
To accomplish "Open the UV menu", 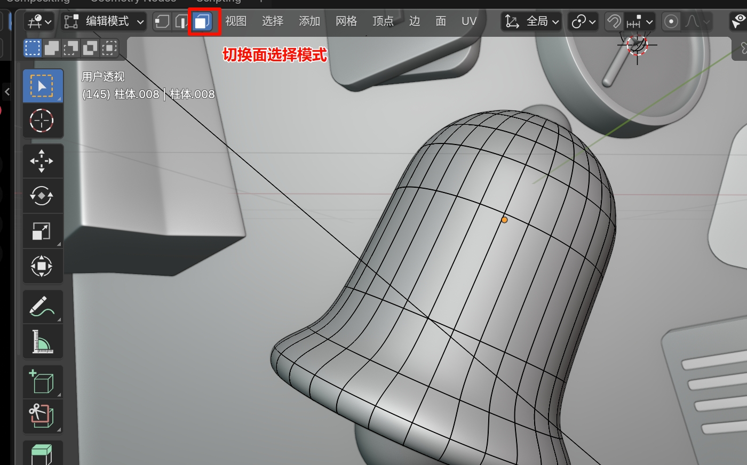I will tap(468, 21).
